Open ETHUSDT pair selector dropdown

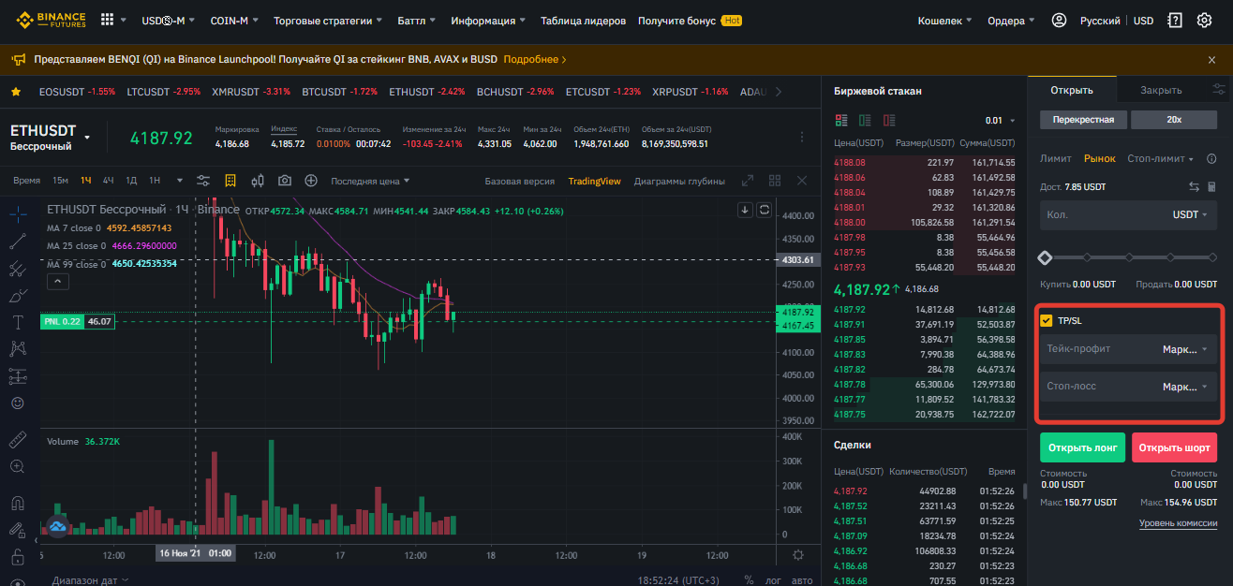pos(87,138)
